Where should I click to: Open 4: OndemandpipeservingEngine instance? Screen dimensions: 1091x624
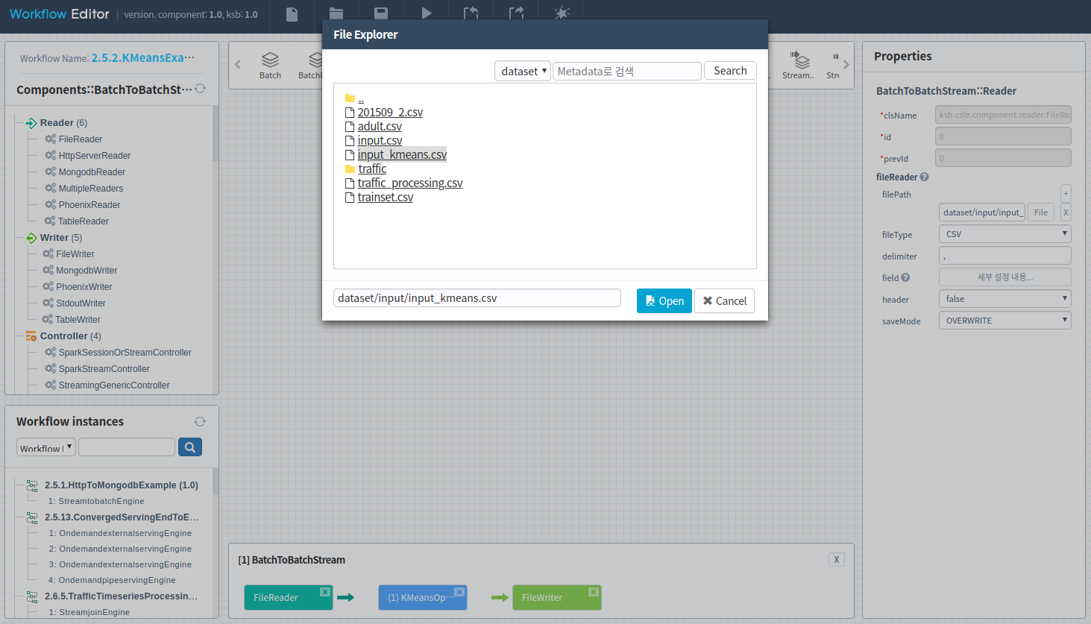112,580
